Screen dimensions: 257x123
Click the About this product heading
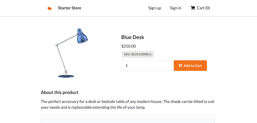[59, 92]
